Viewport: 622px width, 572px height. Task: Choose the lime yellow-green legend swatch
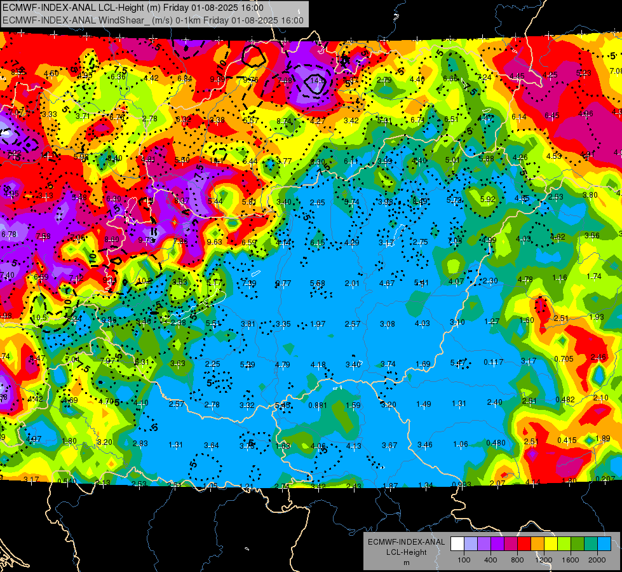[564, 544]
